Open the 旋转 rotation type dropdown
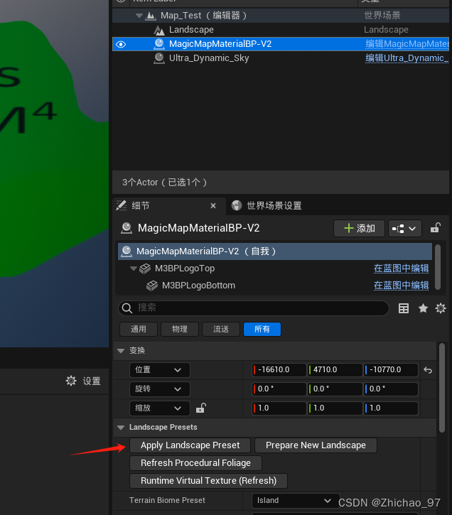Viewport: 452px width, 515px height. 160,389
